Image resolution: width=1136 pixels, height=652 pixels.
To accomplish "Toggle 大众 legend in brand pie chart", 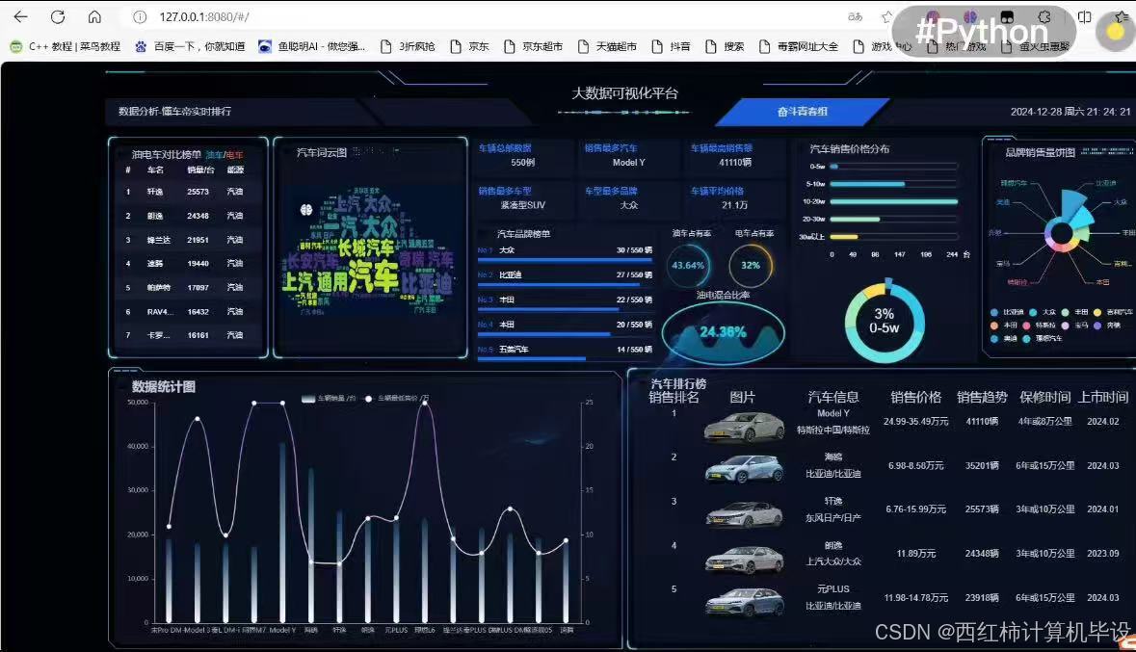I will point(1043,312).
